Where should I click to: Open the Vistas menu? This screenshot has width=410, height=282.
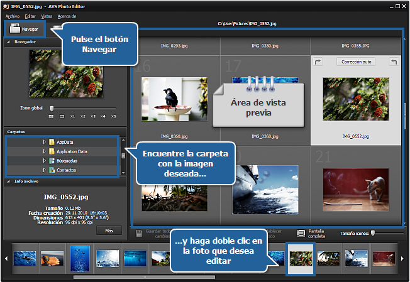pyautogui.click(x=47, y=16)
